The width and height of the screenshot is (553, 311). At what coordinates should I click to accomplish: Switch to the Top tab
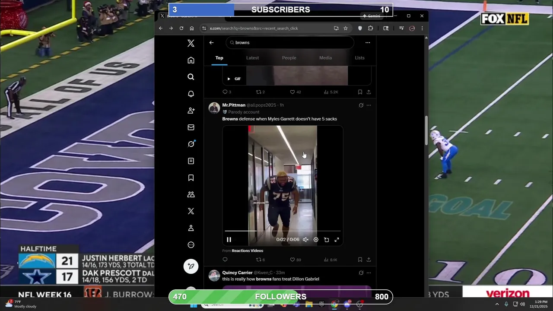pyautogui.click(x=219, y=58)
